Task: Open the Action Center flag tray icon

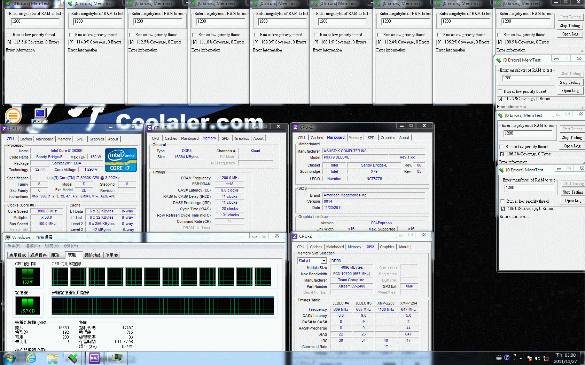Action: tap(529, 358)
